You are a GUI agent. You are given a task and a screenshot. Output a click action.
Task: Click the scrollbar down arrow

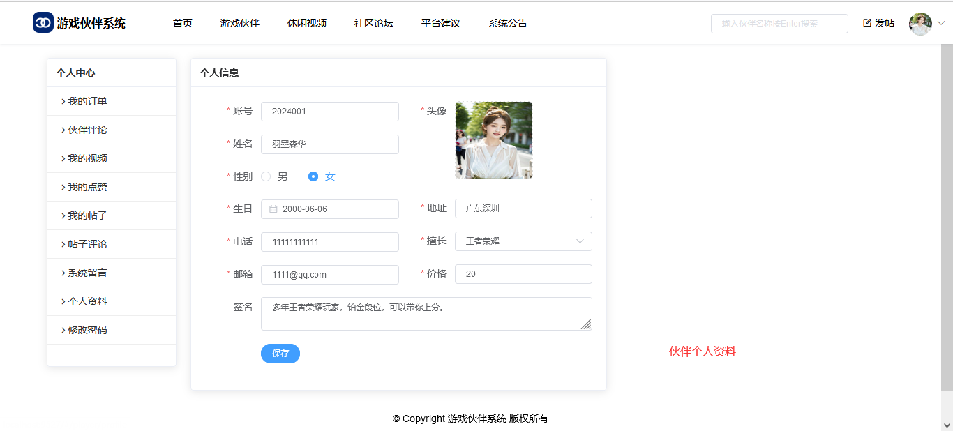click(x=947, y=424)
